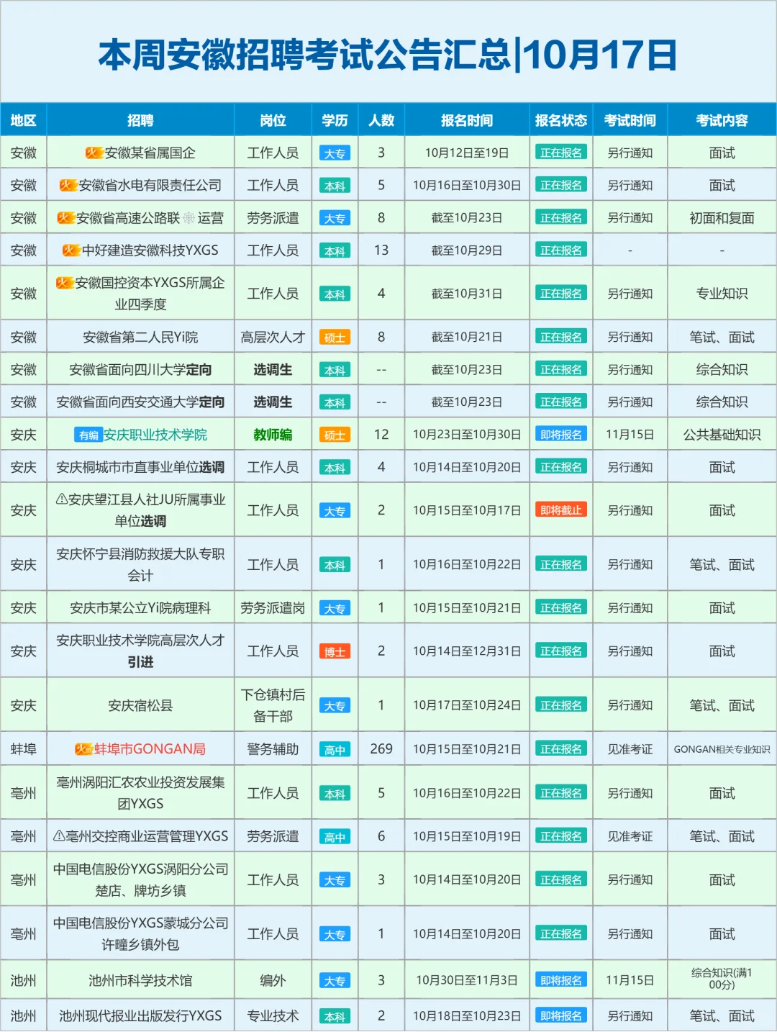
Task: Click the red 蚌埠市GONGAN局 link text
Action: pyautogui.click(x=150, y=748)
